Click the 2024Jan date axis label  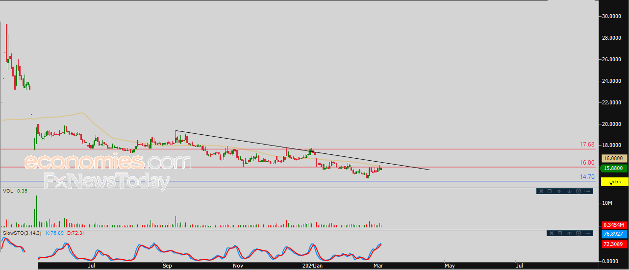tap(313, 266)
